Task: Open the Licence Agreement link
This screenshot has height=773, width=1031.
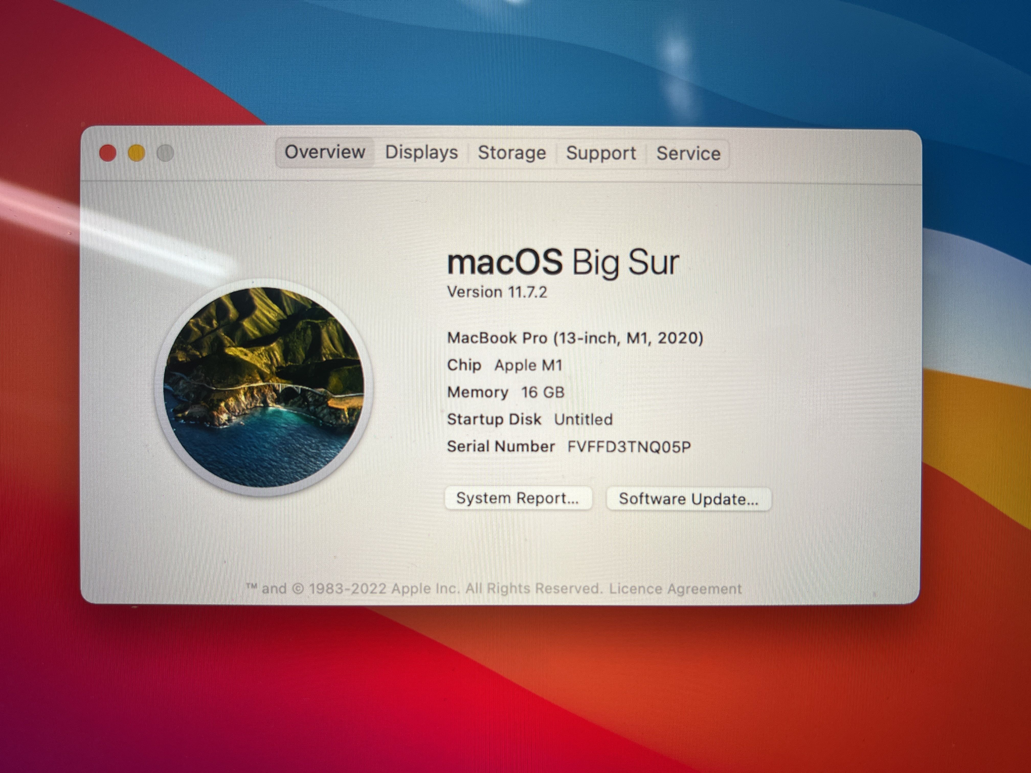Action: [675, 589]
